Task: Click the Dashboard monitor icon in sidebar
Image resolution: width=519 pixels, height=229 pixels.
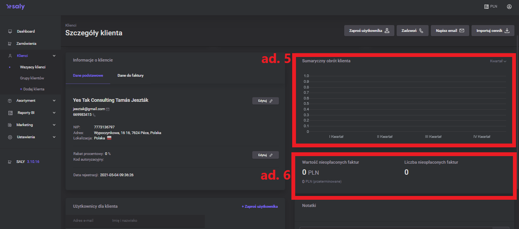Action: [x=10, y=32]
